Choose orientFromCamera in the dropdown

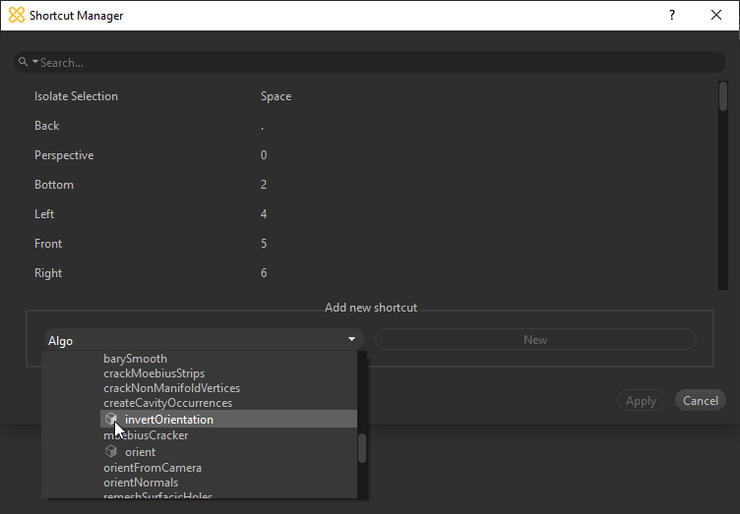[x=153, y=468]
